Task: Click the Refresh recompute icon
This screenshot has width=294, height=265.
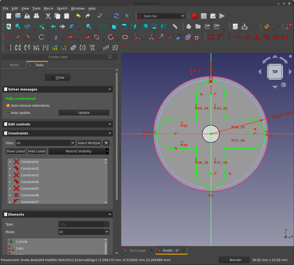Action: click(116, 16)
